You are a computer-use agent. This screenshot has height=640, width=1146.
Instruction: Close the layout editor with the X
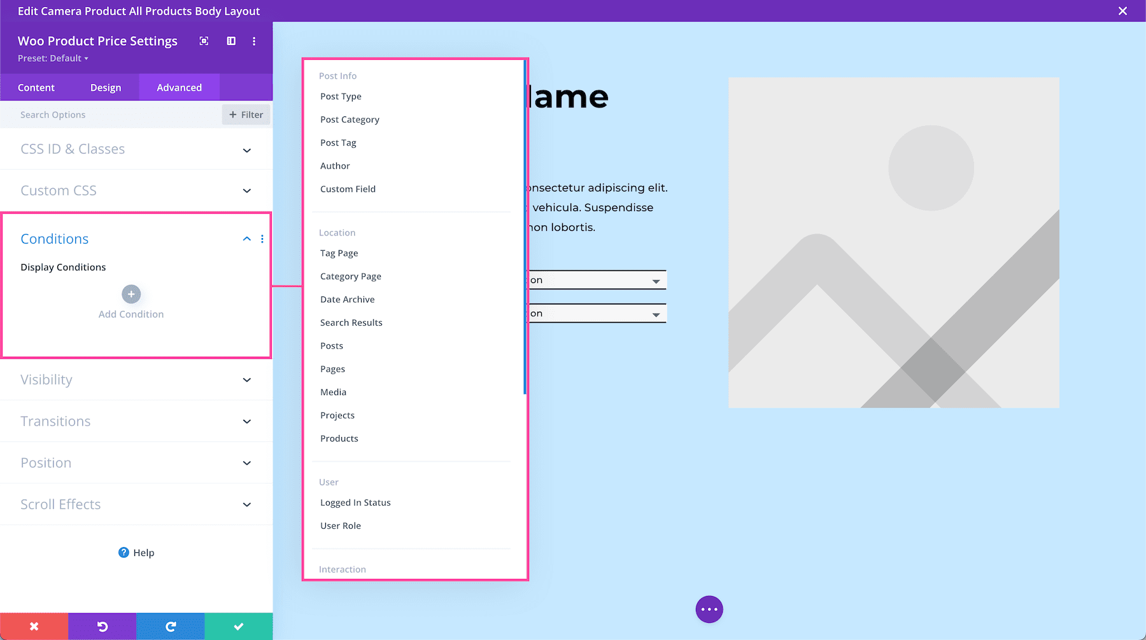point(1123,11)
